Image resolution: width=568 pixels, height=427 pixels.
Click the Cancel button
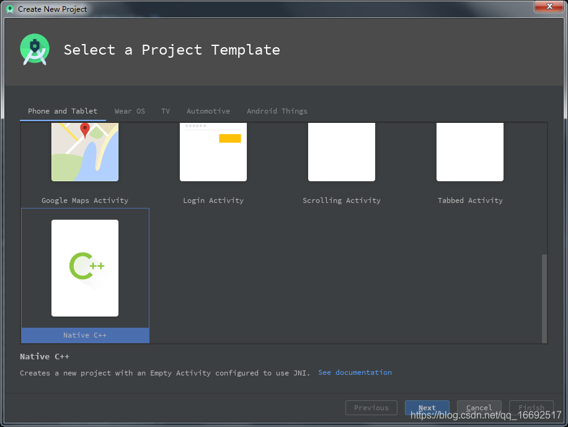coord(479,408)
